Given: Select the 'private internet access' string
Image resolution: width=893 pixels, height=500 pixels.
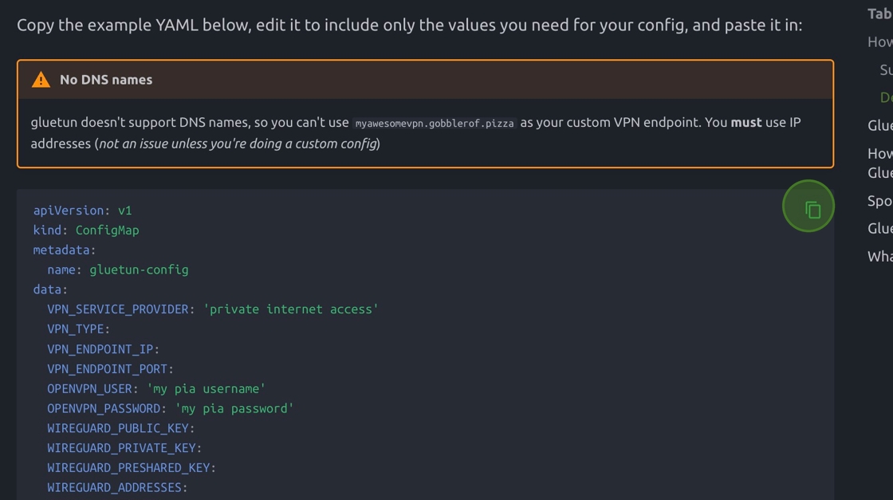Looking at the screenshot, I should [x=291, y=309].
